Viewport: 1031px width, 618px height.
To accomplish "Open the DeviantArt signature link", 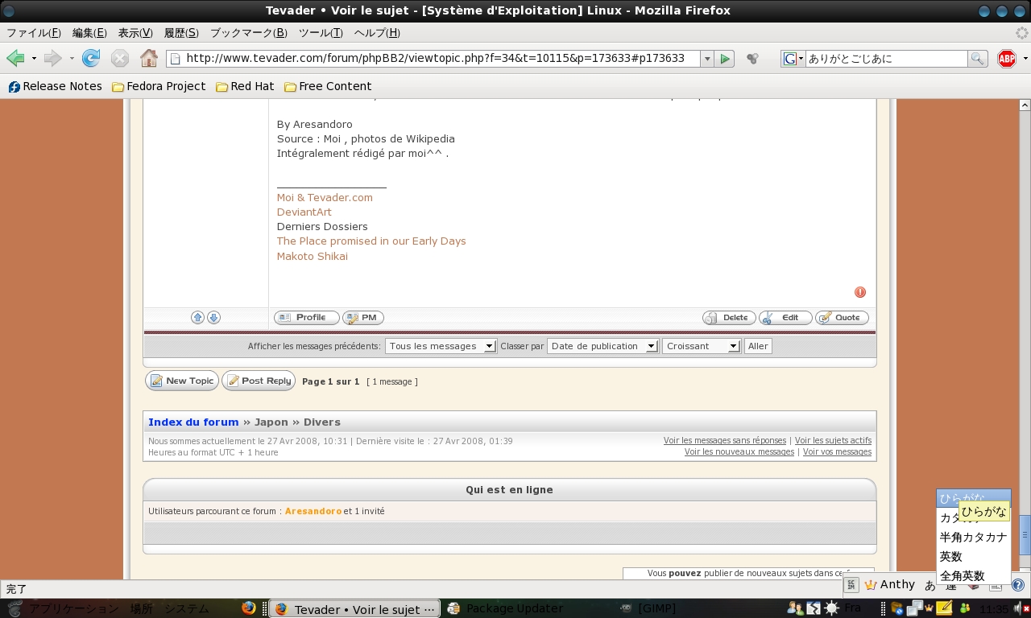I will [x=304, y=212].
